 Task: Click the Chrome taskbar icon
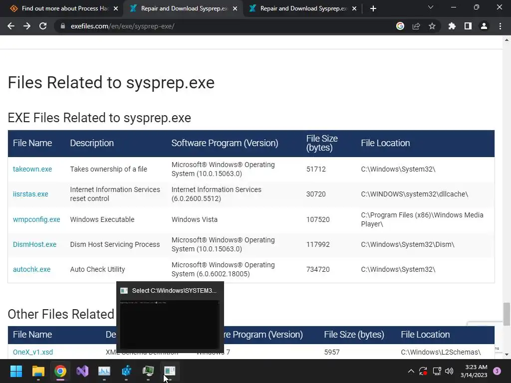tap(60, 371)
